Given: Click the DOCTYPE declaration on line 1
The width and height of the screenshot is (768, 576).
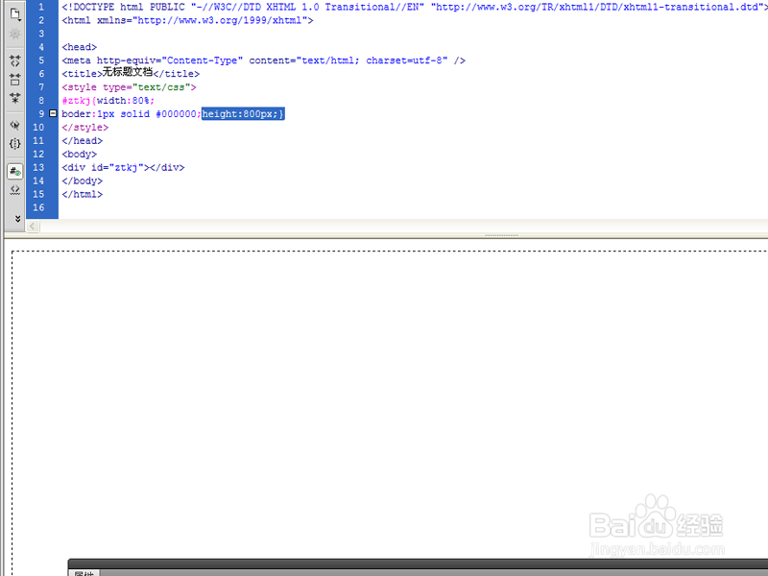Looking at the screenshot, I should point(414,7).
